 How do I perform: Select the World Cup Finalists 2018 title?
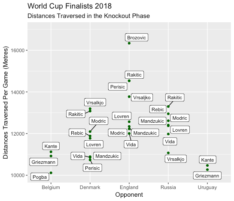click(70, 6)
